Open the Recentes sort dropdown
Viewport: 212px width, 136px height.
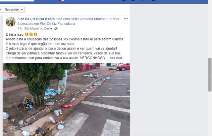pyautogui.click(x=14, y=10)
